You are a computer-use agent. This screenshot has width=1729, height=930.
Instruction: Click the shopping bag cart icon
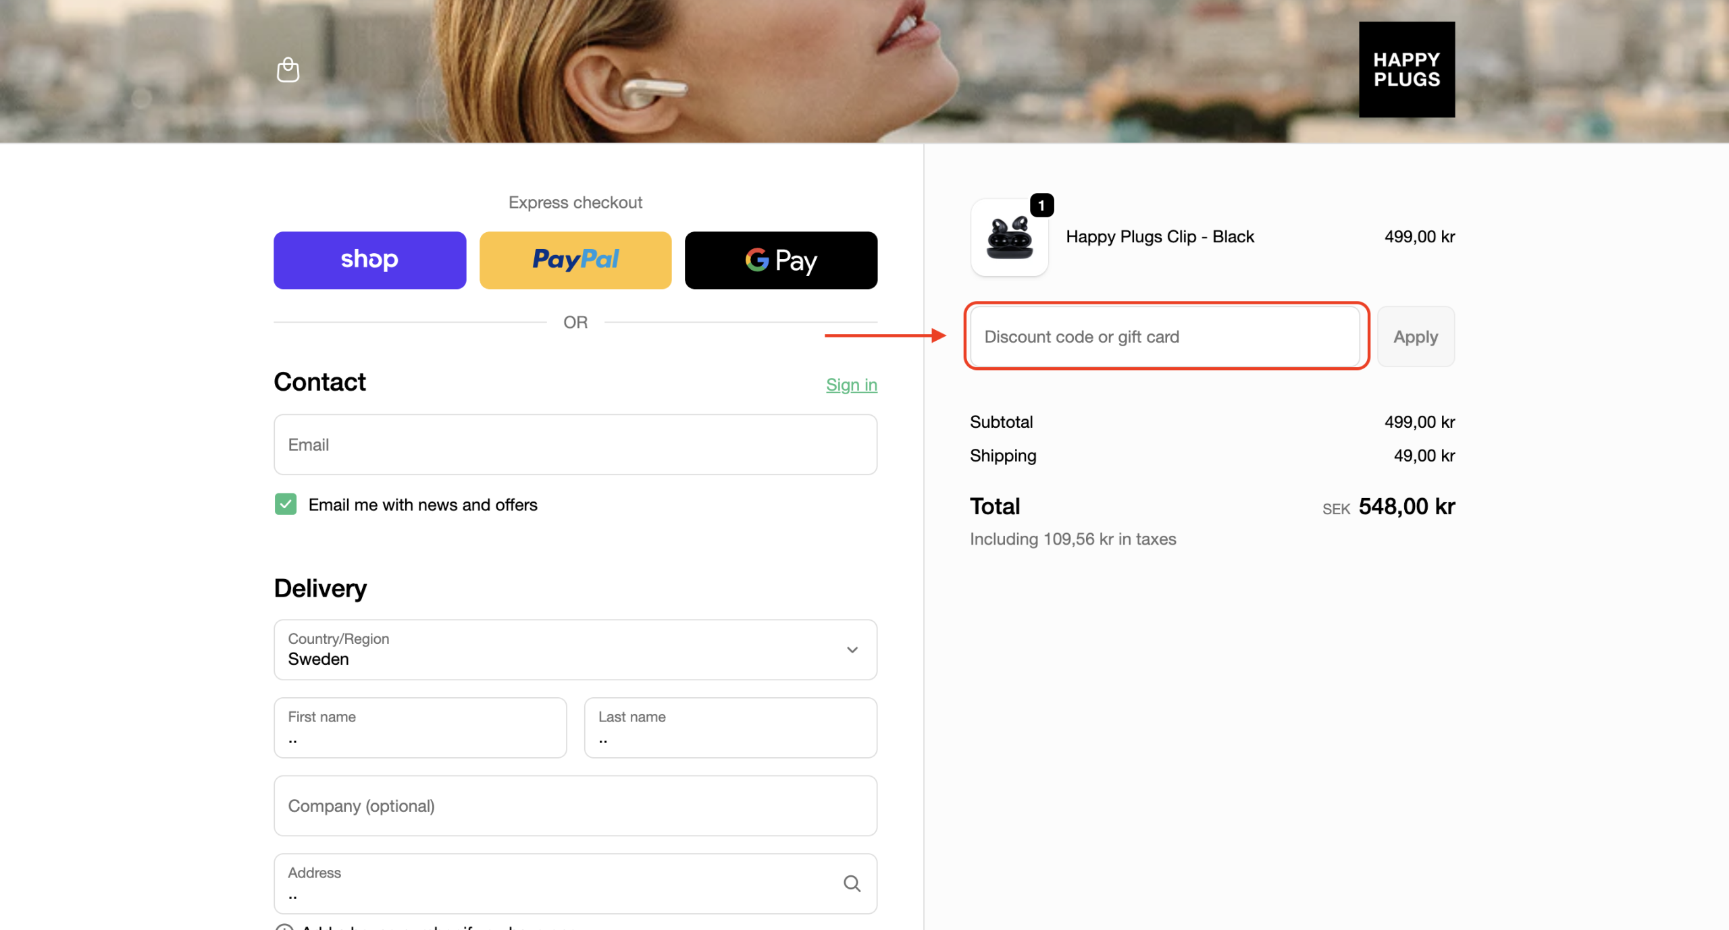288,70
